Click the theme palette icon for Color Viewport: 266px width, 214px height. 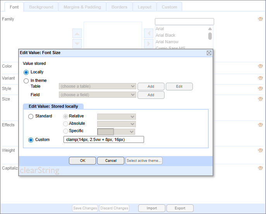pos(260,66)
